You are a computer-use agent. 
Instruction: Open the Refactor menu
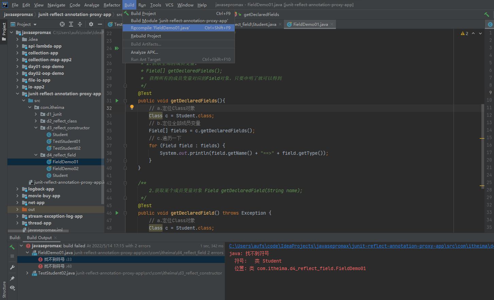point(112,5)
